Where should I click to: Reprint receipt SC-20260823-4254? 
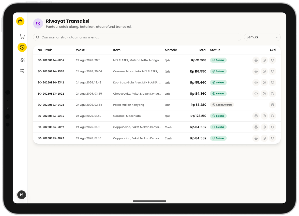256,116
